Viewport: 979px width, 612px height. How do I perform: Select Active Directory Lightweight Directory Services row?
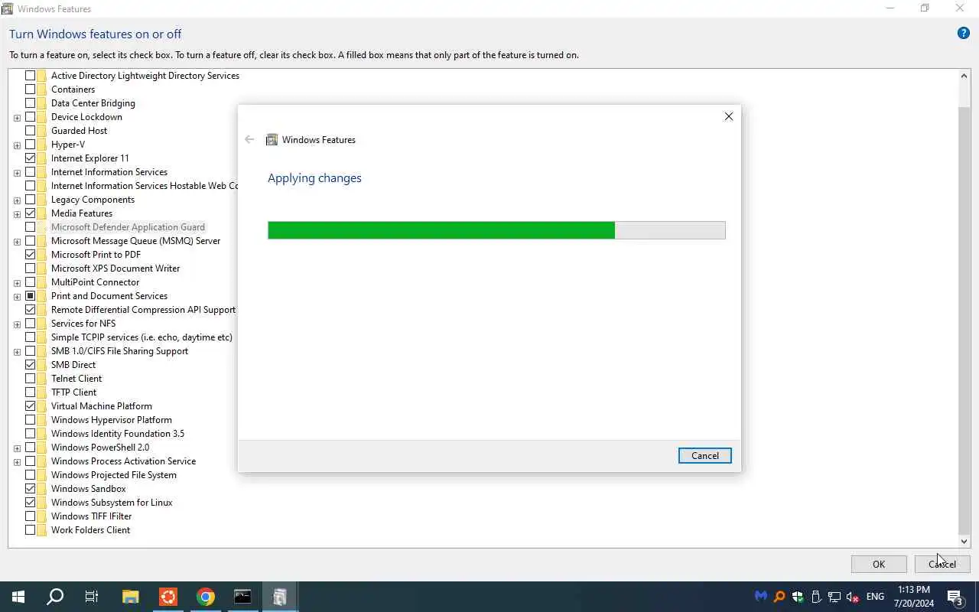click(145, 76)
